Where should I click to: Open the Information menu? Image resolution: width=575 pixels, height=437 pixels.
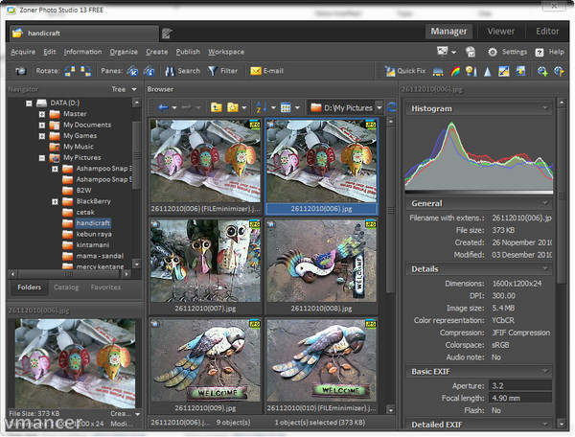click(x=82, y=52)
